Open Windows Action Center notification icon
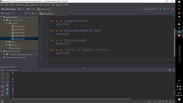The image size is (183, 103). 179,100
